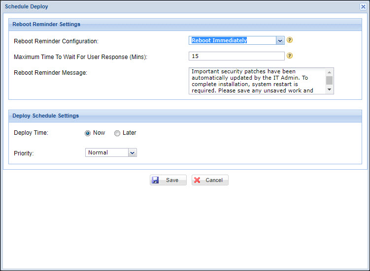
Task: Click scroll down arrow in message box
Action: coord(329,90)
